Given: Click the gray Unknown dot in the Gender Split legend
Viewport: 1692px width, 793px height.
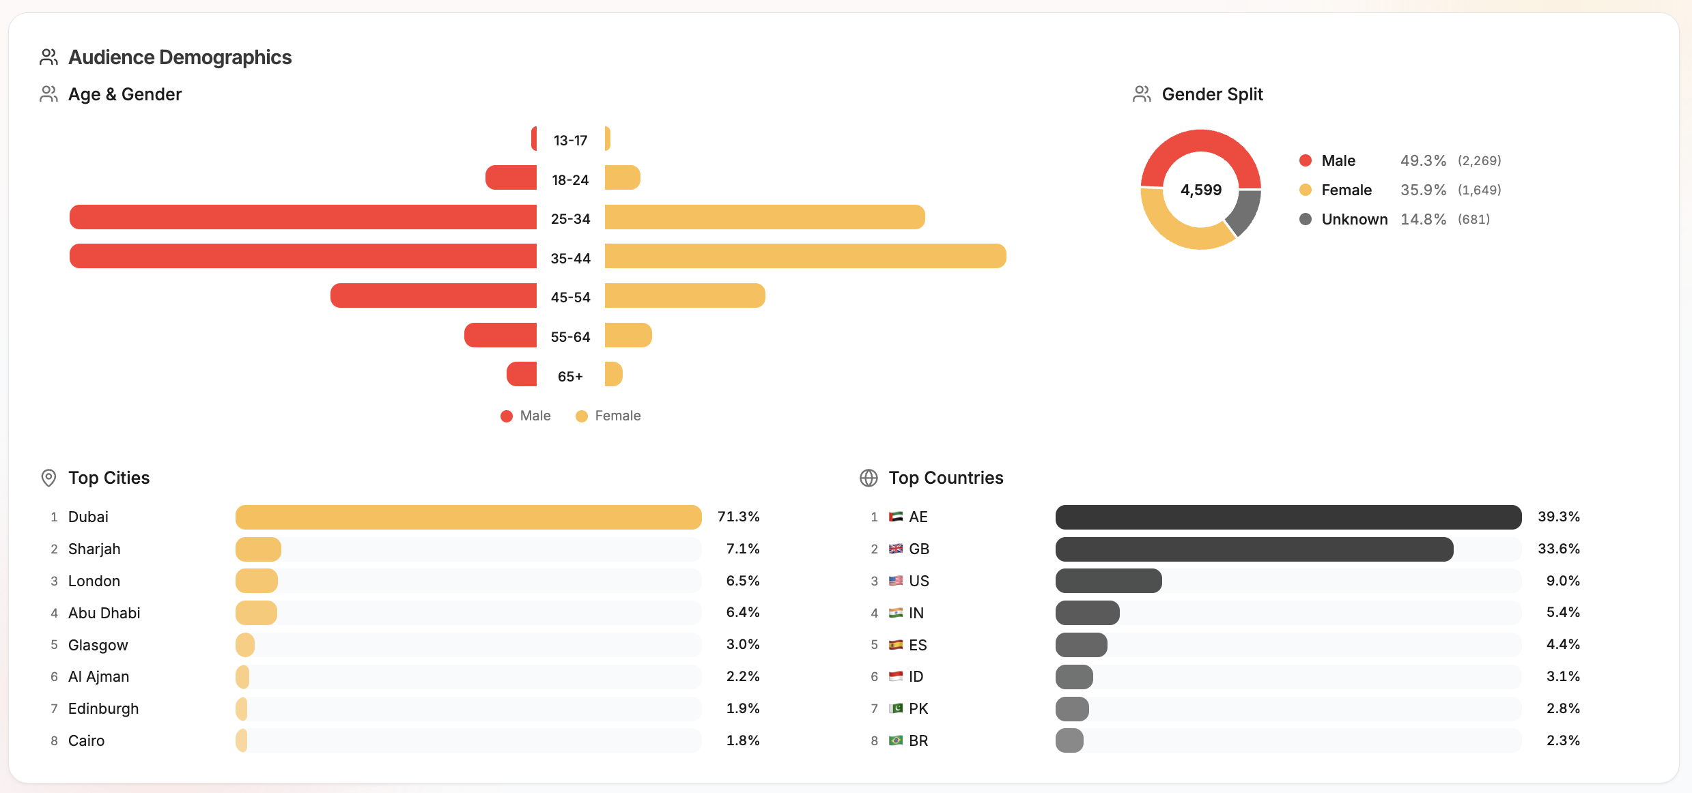Looking at the screenshot, I should pos(1306,219).
